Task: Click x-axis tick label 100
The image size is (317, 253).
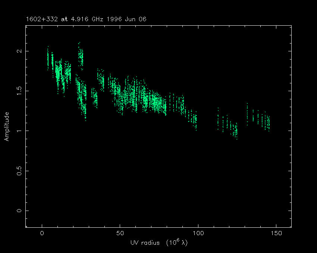Action: coord(198,234)
